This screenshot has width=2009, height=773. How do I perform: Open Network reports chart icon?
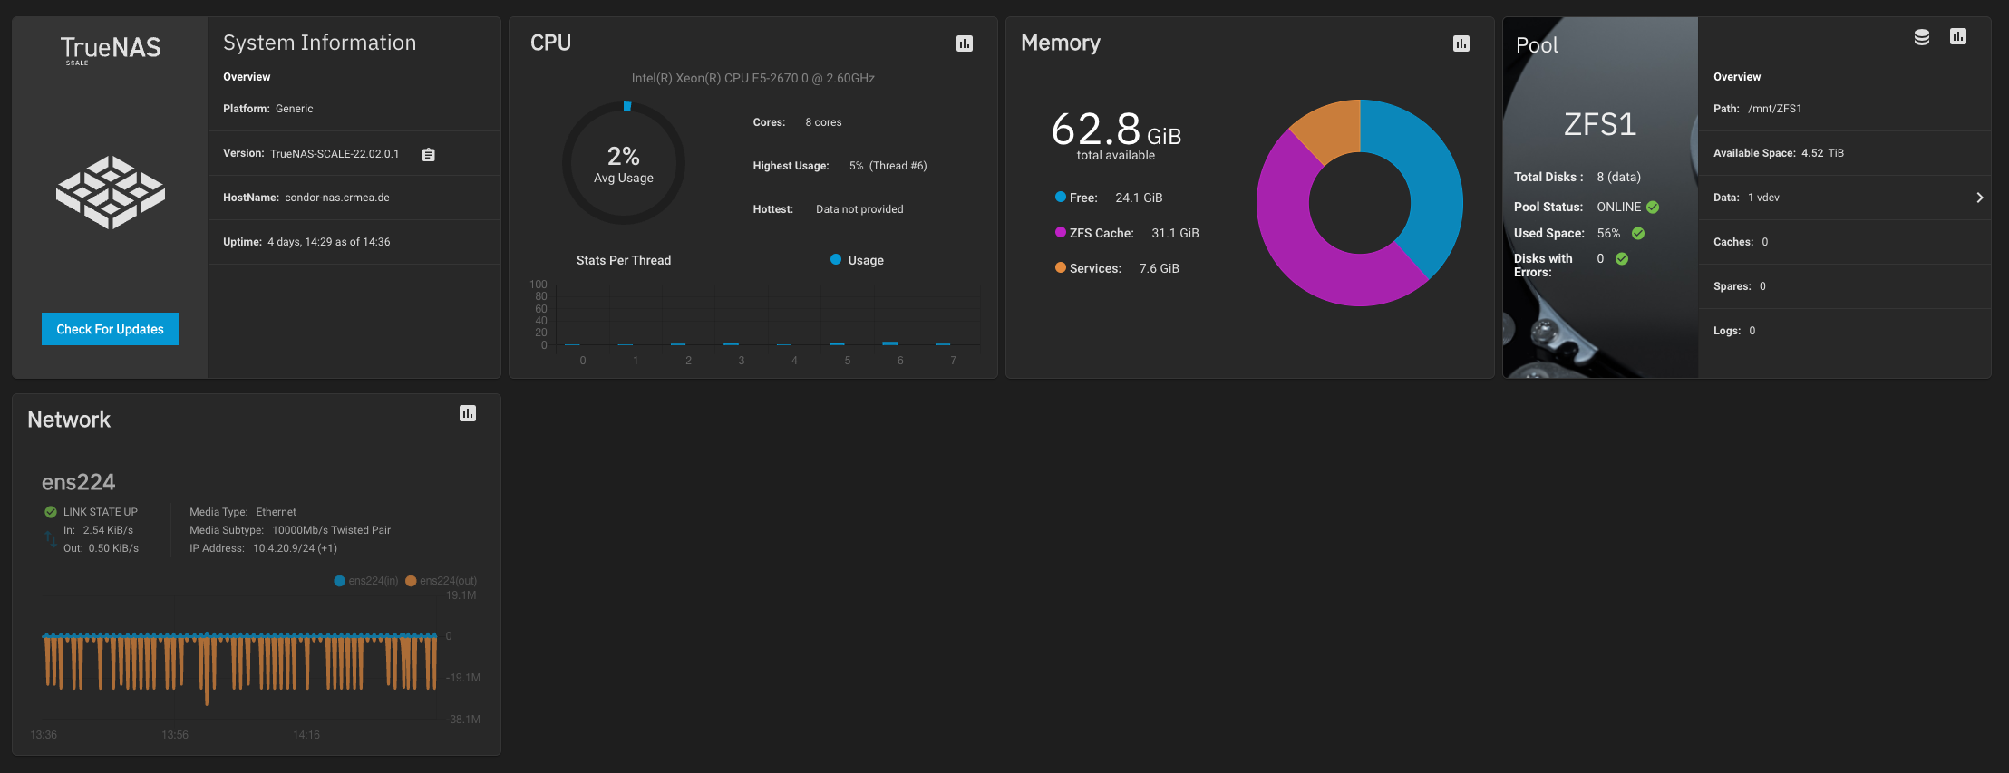[x=468, y=413]
